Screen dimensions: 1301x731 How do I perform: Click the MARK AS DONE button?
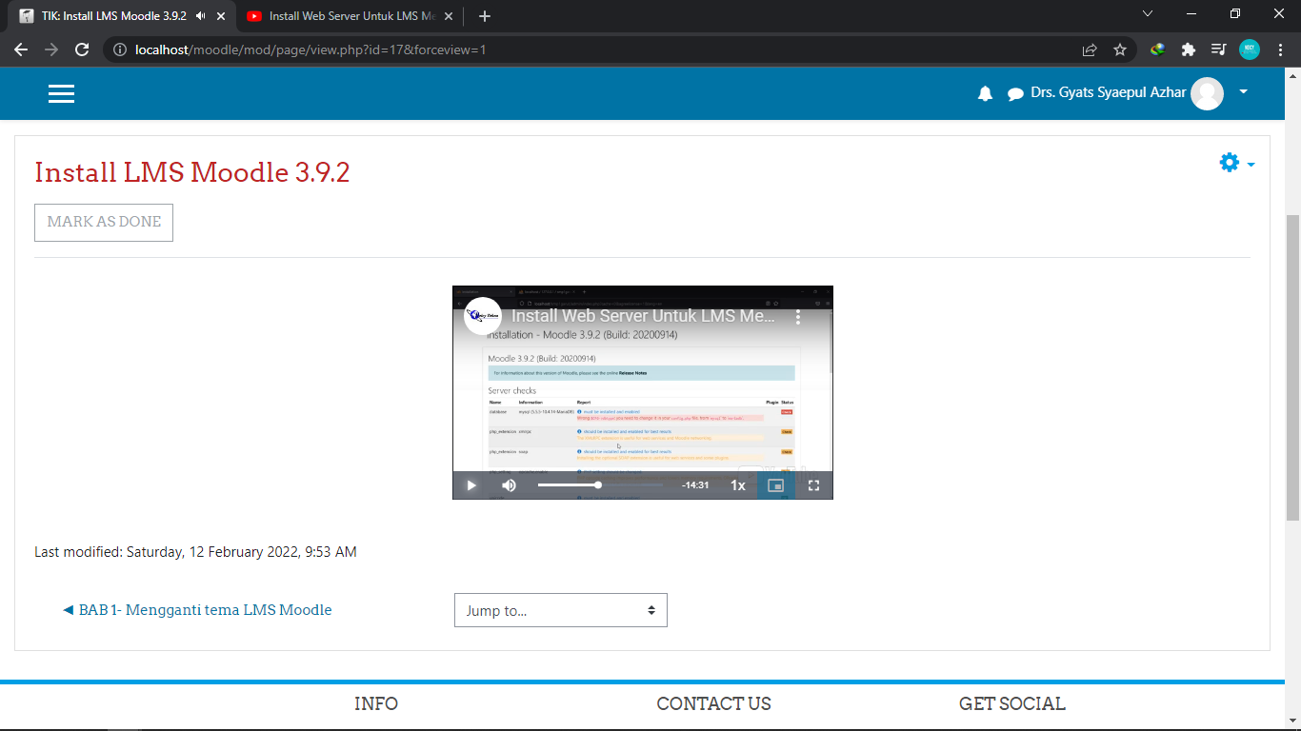104,222
